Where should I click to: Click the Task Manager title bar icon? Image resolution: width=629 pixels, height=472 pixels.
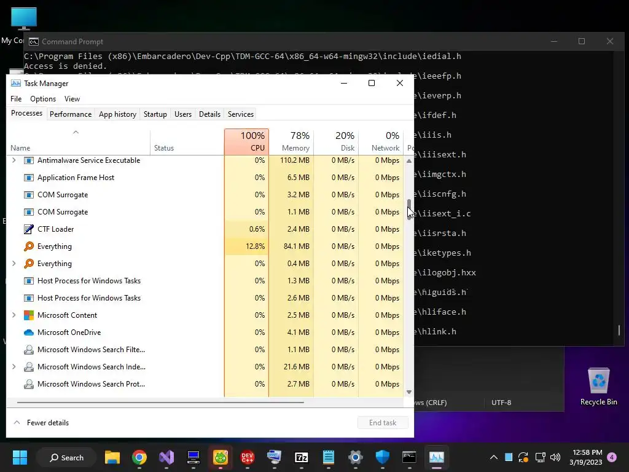point(15,83)
